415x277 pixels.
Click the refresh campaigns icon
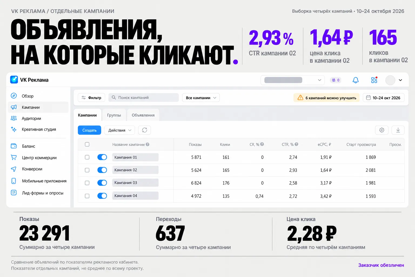pos(145,130)
